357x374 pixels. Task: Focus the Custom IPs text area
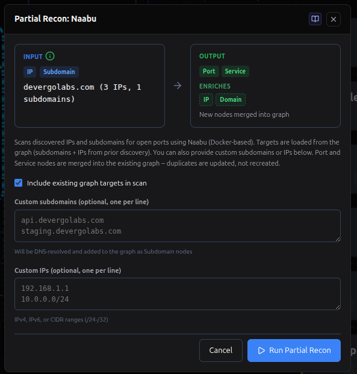(178, 294)
